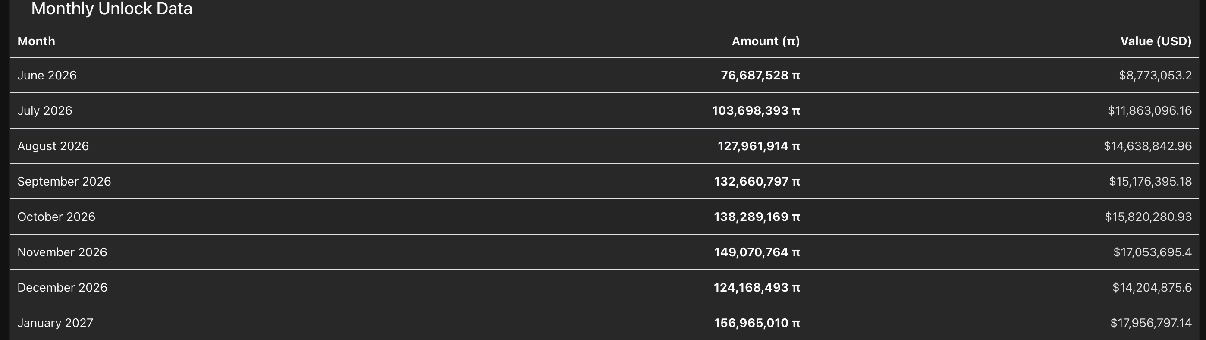The image size is (1206, 340).
Task: Click the Amount (π) column header
Action: [766, 41]
